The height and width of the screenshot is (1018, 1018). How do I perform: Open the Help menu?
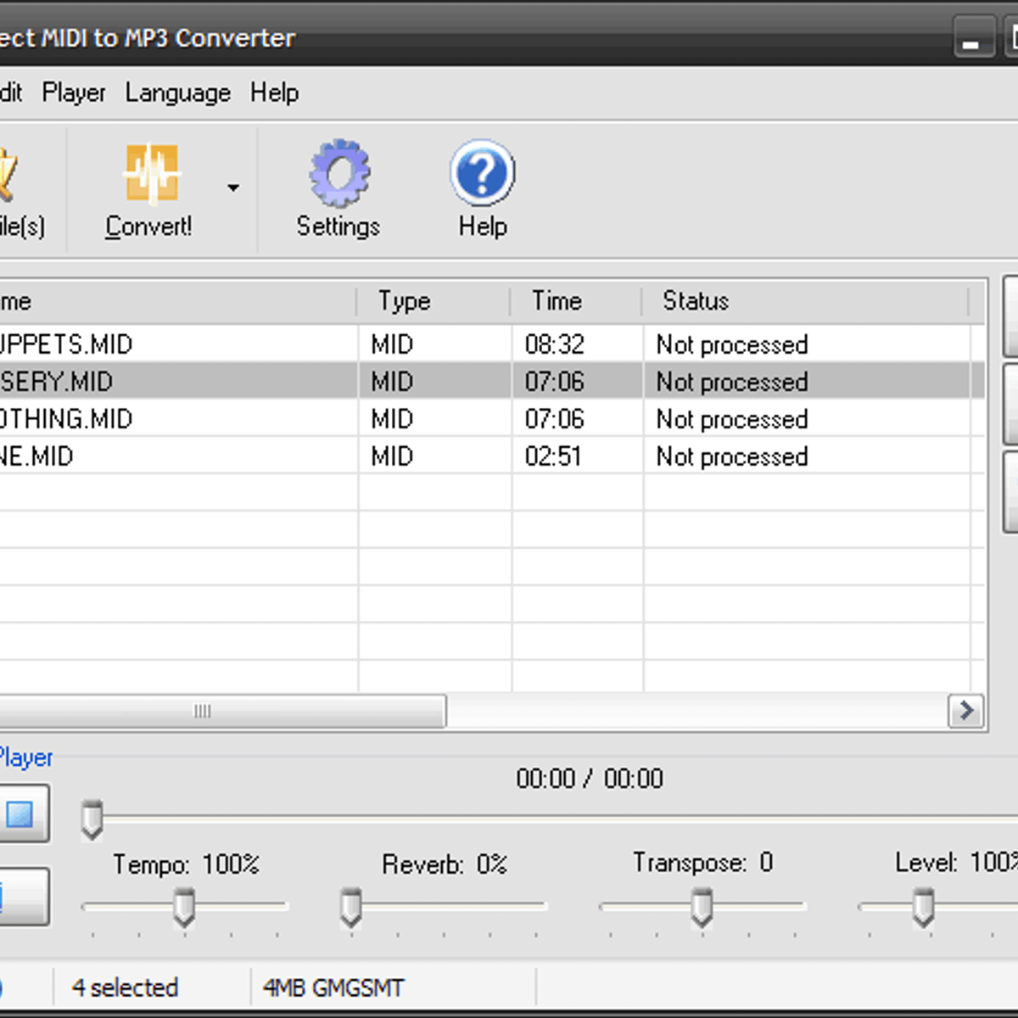point(273,92)
